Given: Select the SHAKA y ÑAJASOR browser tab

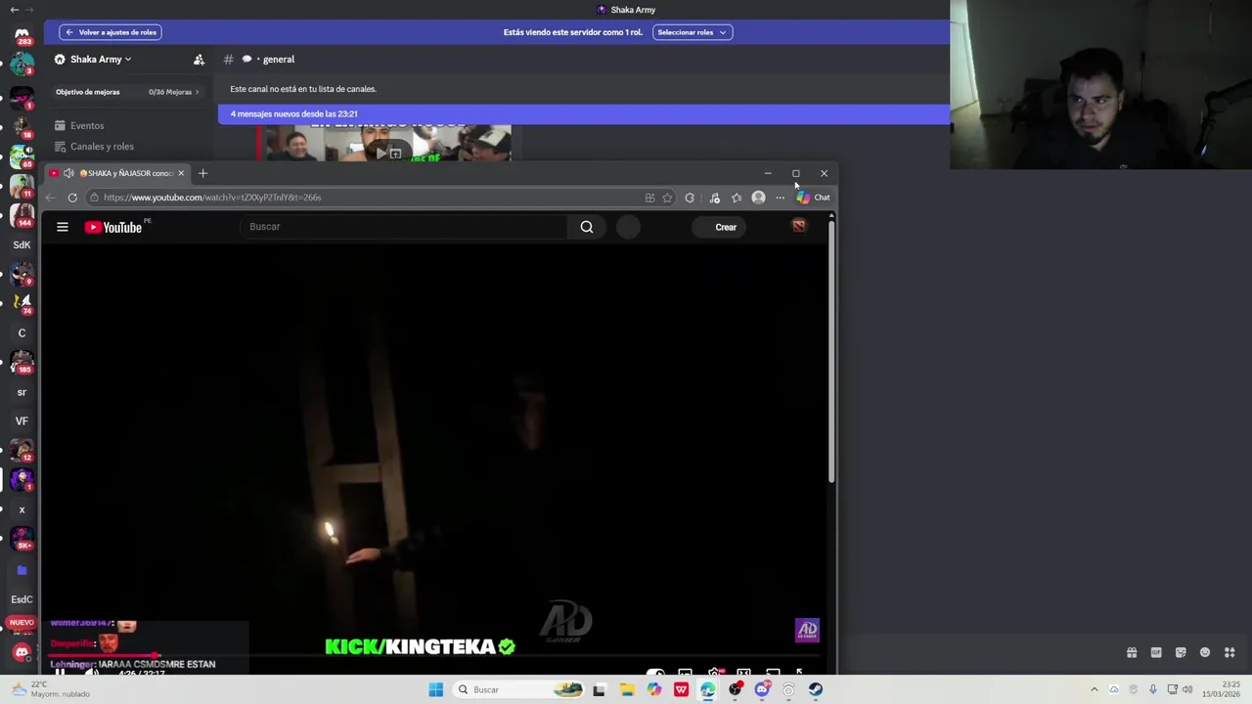Looking at the screenshot, I should 117,173.
